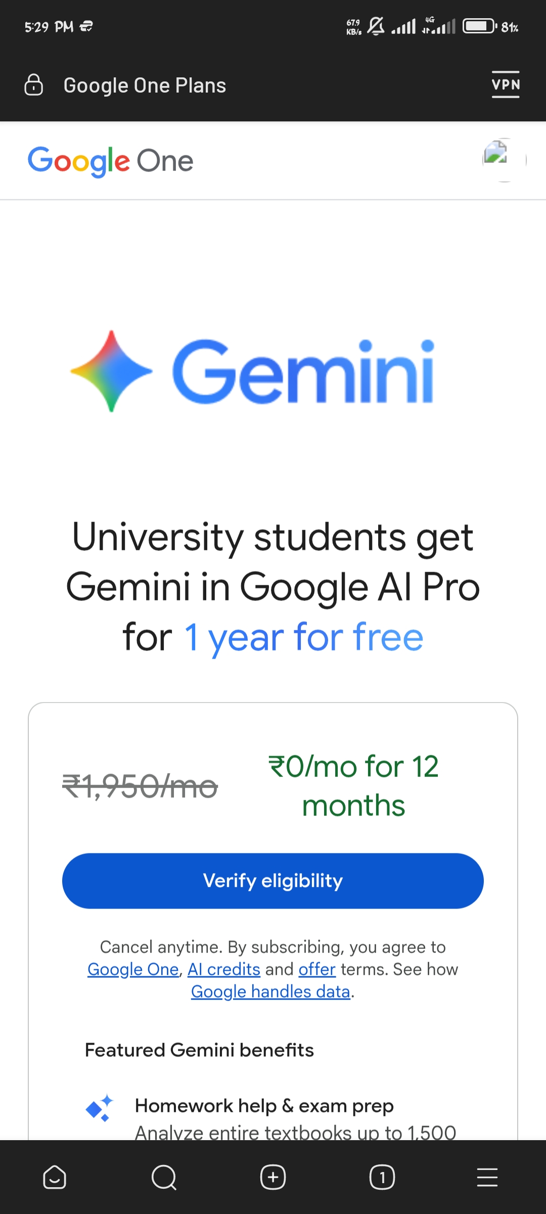Tap the Google One Plans page title
Screen dimensions: 546x1214
pos(145,85)
